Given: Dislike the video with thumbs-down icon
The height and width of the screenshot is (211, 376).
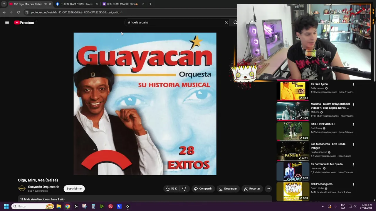Looking at the screenshot, I should tap(184, 189).
